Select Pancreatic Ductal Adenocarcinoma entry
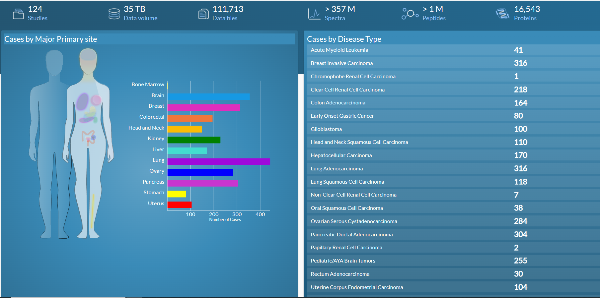The width and height of the screenshot is (600, 298). click(x=453, y=235)
